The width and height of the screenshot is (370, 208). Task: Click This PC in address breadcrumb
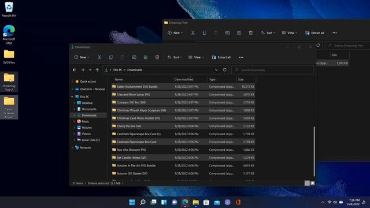(117, 70)
